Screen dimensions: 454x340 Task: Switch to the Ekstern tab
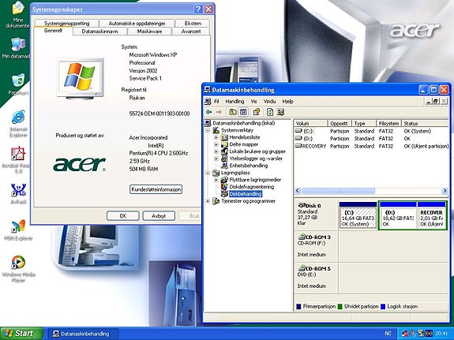(x=193, y=24)
